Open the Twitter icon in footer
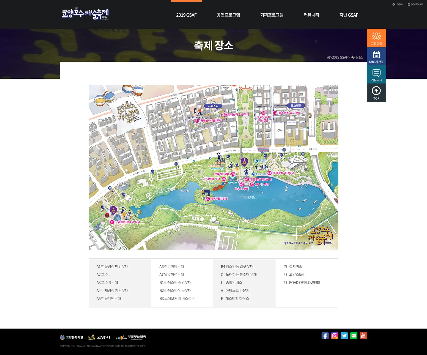427x355 pixels. coord(344,336)
